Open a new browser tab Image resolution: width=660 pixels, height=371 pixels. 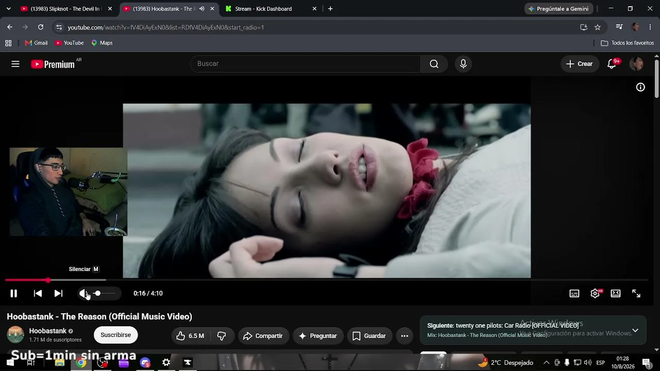click(x=331, y=9)
